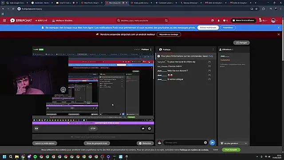Stop the broadcast with STOP button
The image size is (284, 160).
tap(93, 128)
